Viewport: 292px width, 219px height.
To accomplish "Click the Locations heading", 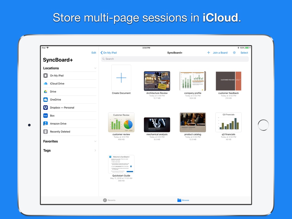I will point(51,68).
